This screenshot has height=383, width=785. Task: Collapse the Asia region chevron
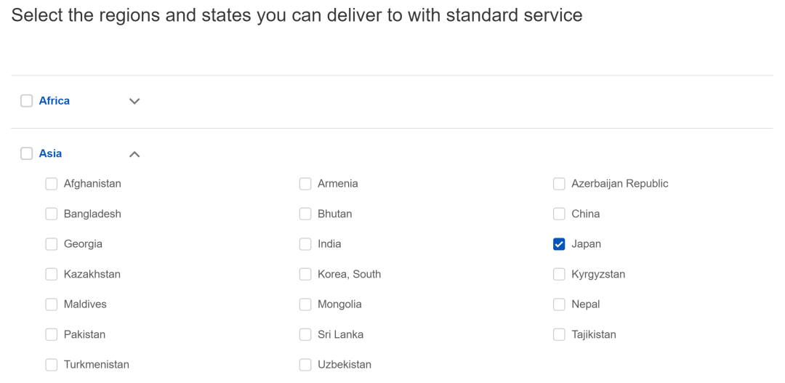[134, 154]
